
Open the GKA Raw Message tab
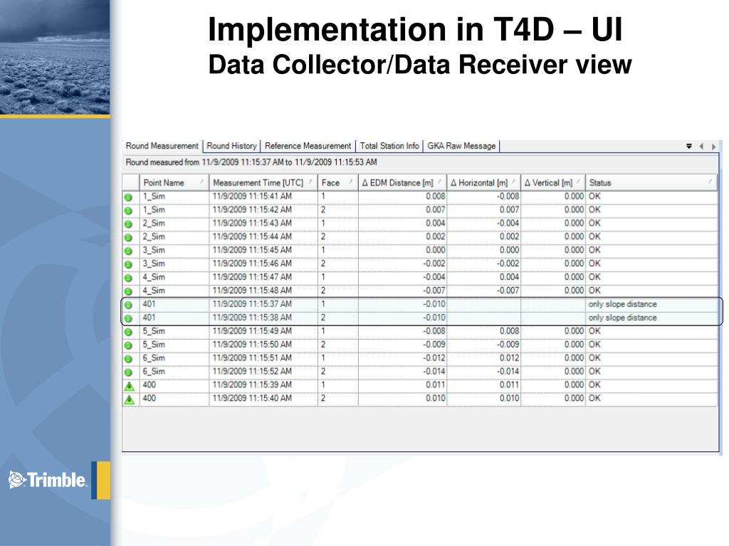[x=461, y=146]
